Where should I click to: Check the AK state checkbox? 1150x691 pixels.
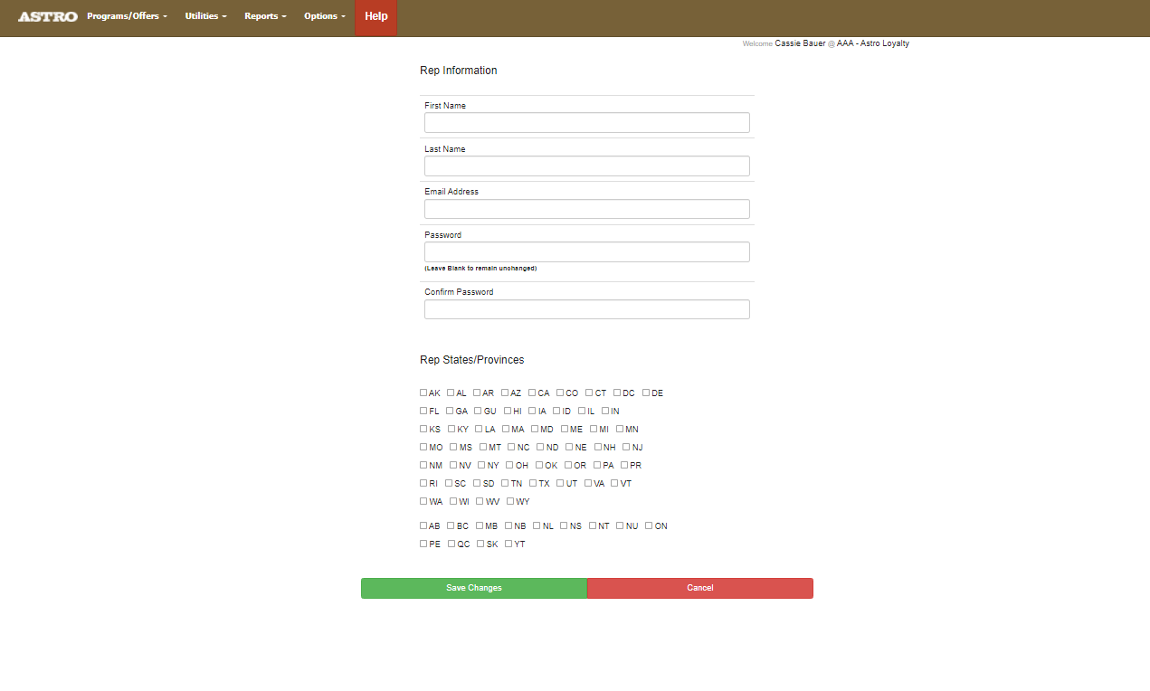coord(423,393)
